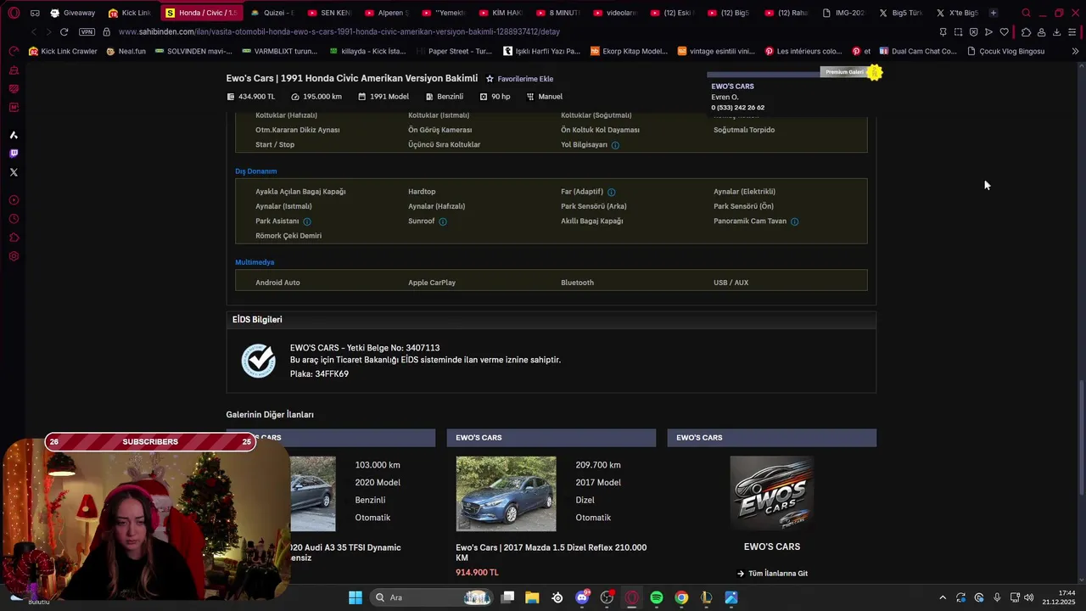This screenshot has width=1086, height=611.
Task: Switch to the SEN KEN YouTube tab
Action: (330, 13)
